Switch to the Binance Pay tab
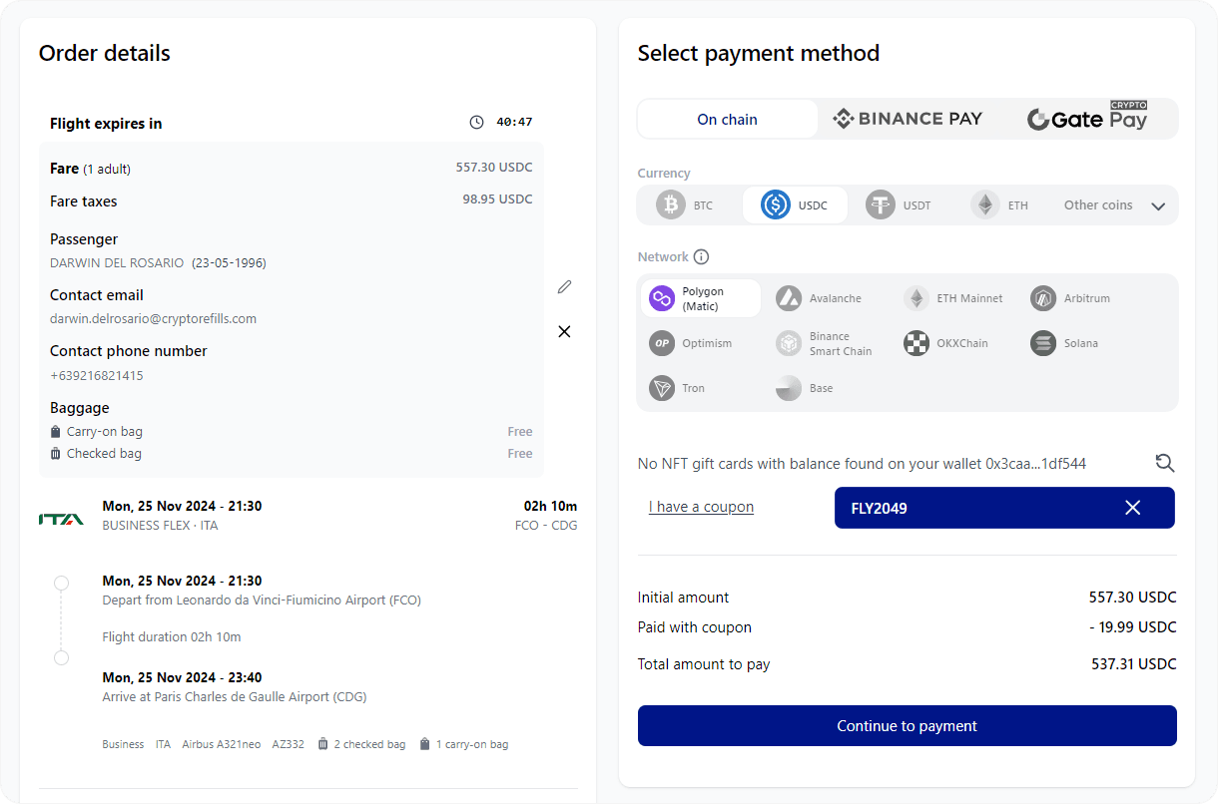1218x804 pixels. point(907,118)
